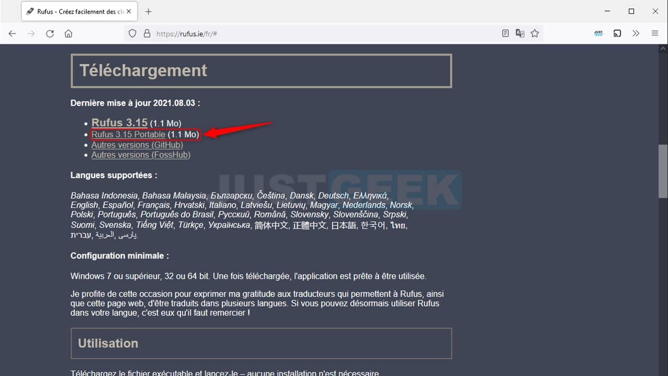Viewport: 668px width, 376px height.
Task: Click Bahasa Indonesia in languages list
Action: click(104, 195)
